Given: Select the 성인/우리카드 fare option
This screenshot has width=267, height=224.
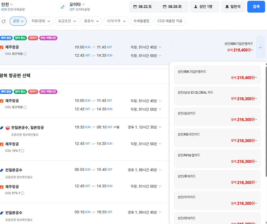Looking at the screenshot, I should click(x=217, y=200).
